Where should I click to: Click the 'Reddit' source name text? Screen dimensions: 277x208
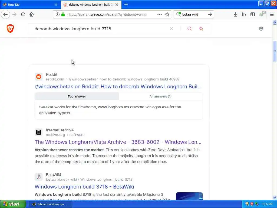52,75
